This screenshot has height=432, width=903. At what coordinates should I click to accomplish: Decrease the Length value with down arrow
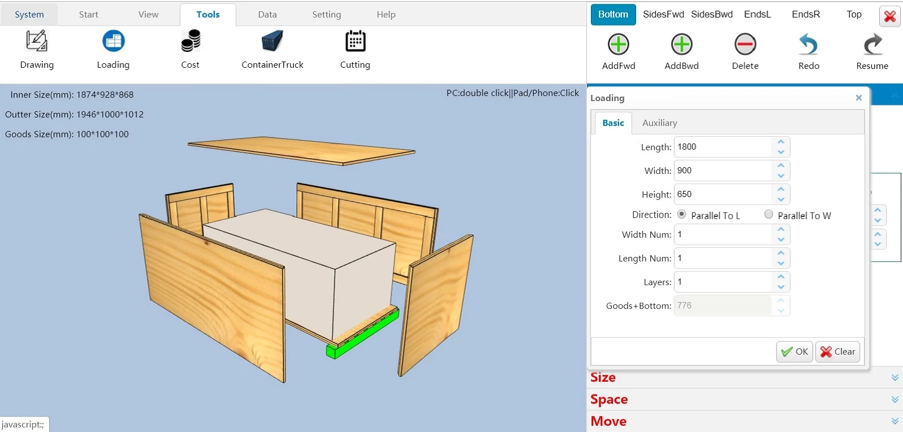pyautogui.click(x=781, y=152)
